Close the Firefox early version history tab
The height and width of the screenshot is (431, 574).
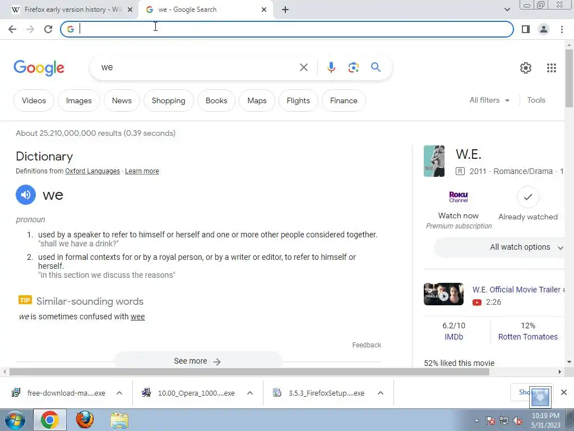130,10
